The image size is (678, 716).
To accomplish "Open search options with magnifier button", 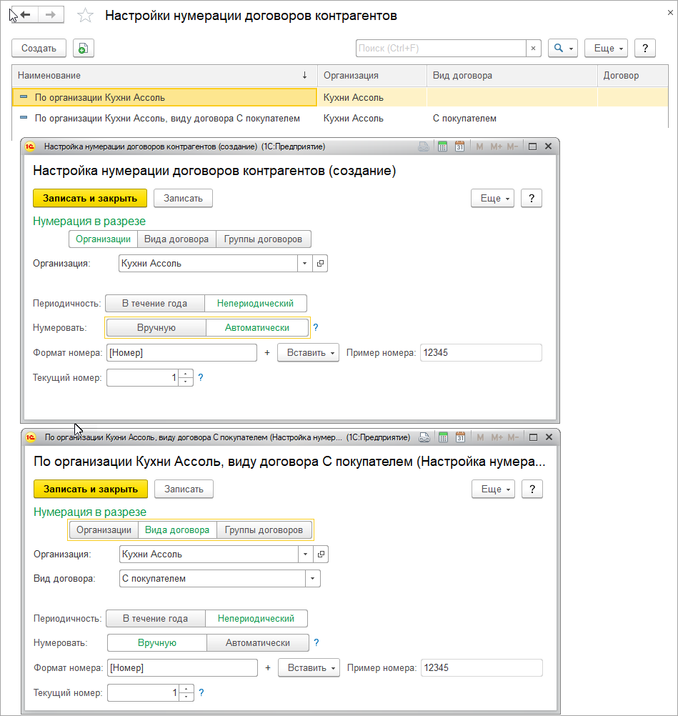I will click(563, 48).
